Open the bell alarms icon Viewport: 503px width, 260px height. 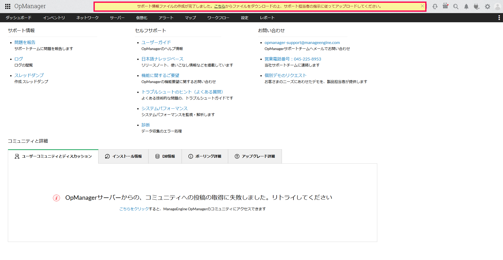click(466, 7)
